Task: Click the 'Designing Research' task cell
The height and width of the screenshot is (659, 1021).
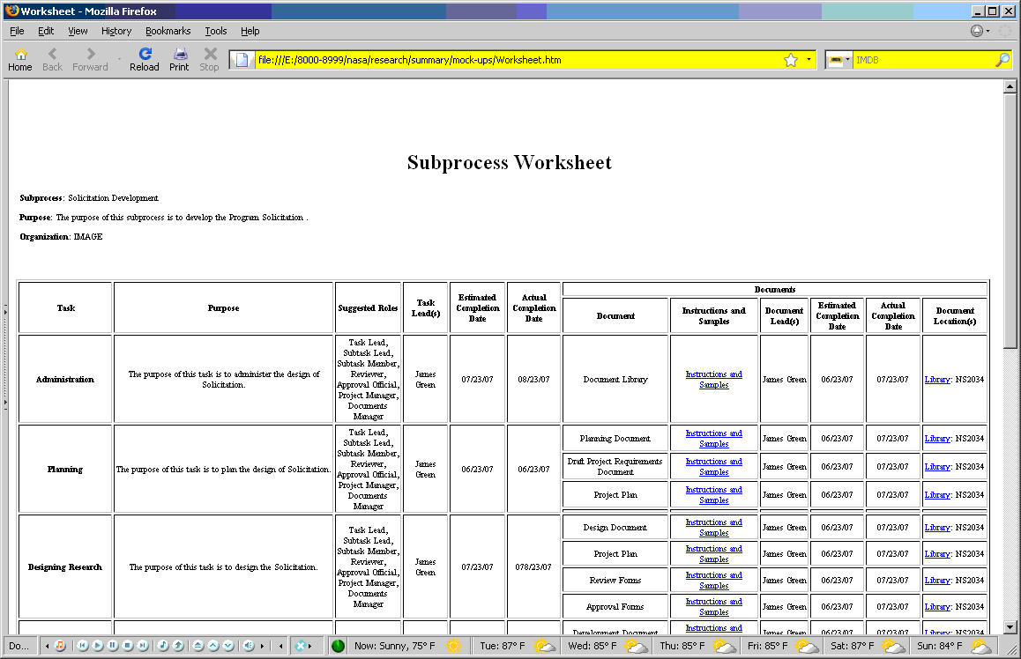Action: [x=65, y=566]
